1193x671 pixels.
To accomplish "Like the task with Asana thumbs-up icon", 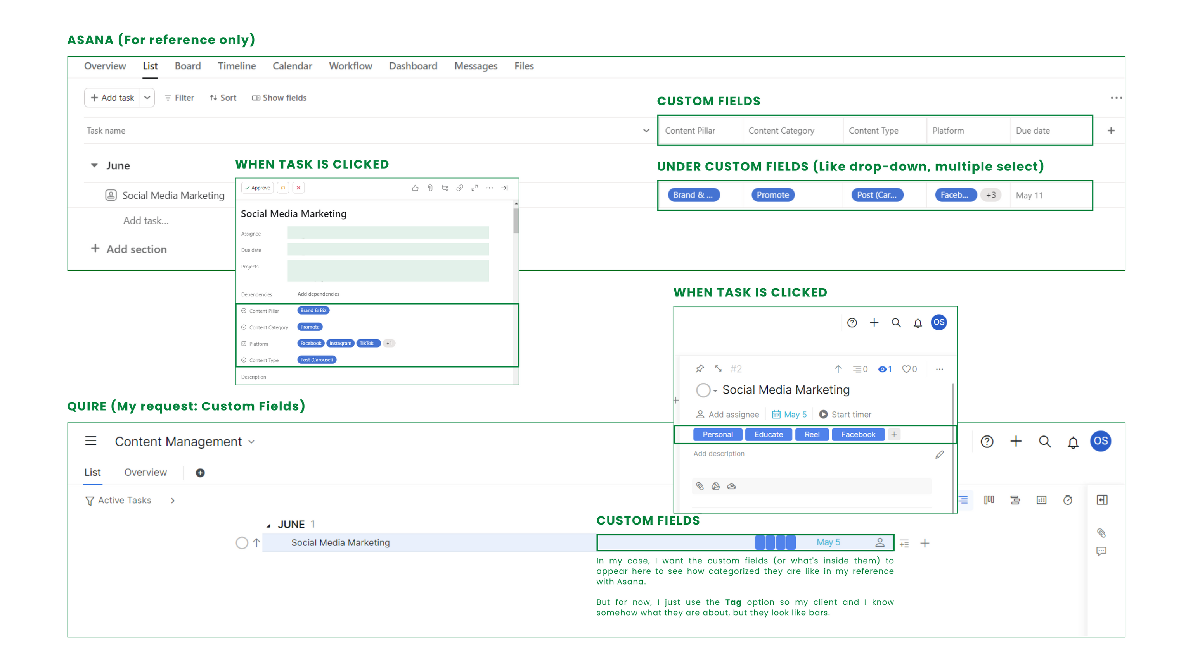I will 415,188.
